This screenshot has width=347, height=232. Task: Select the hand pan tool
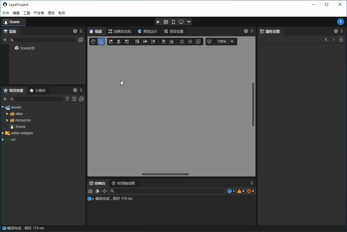[x=93, y=42]
